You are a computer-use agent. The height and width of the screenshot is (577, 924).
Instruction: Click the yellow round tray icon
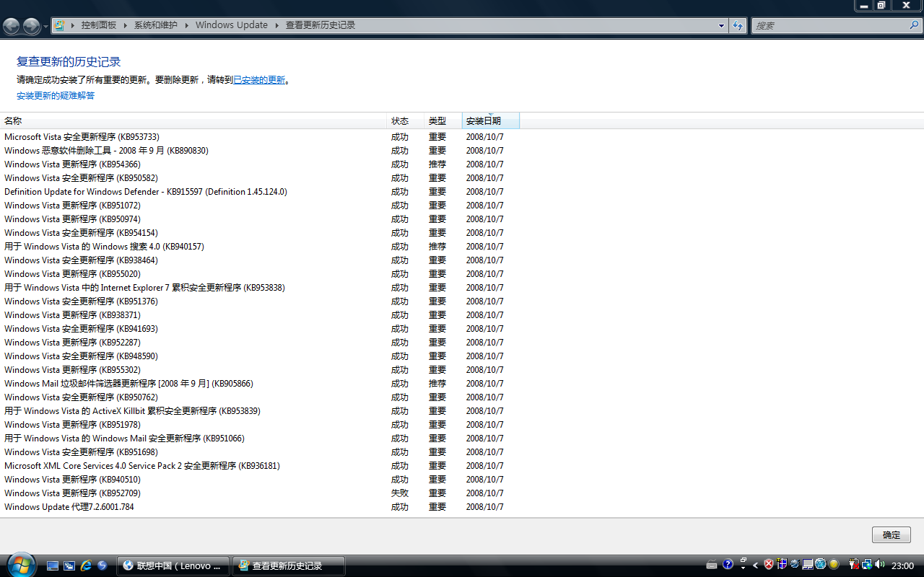(x=834, y=565)
